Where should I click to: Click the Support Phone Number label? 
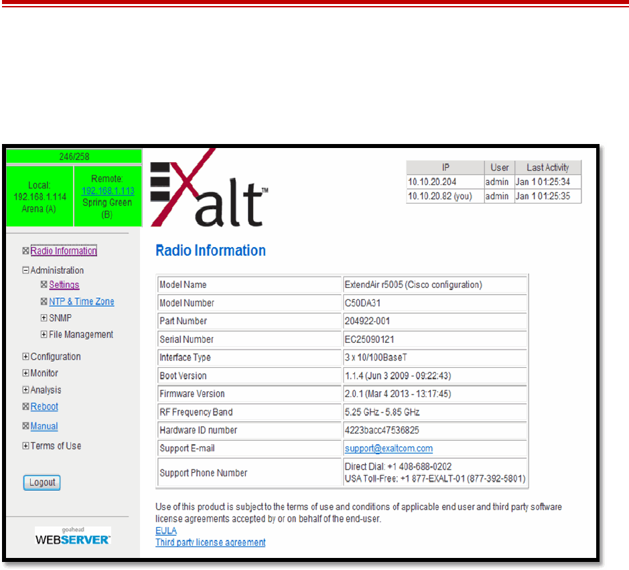pyautogui.click(x=204, y=473)
